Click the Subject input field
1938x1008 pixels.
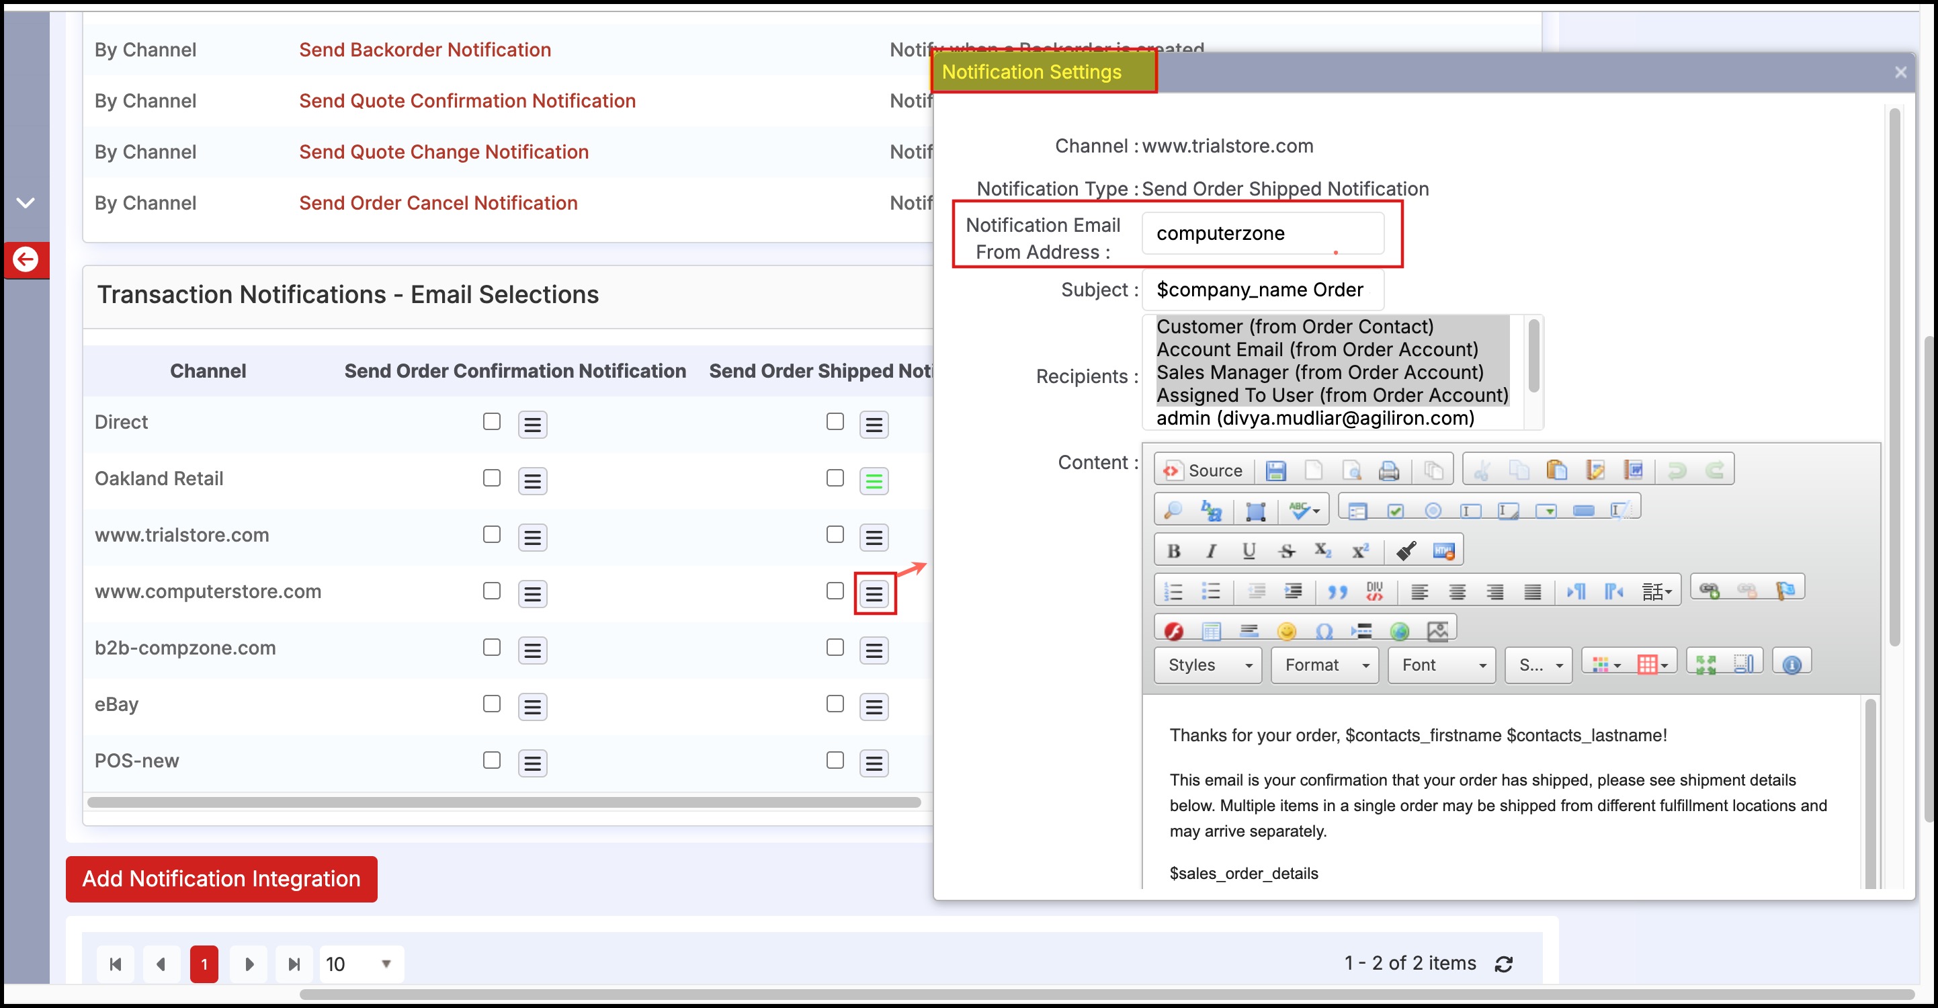click(1262, 290)
